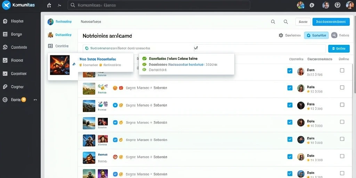Open the settings gear icon beside the heading
This screenshot has width=356, height=178.
tap(281, 35)
